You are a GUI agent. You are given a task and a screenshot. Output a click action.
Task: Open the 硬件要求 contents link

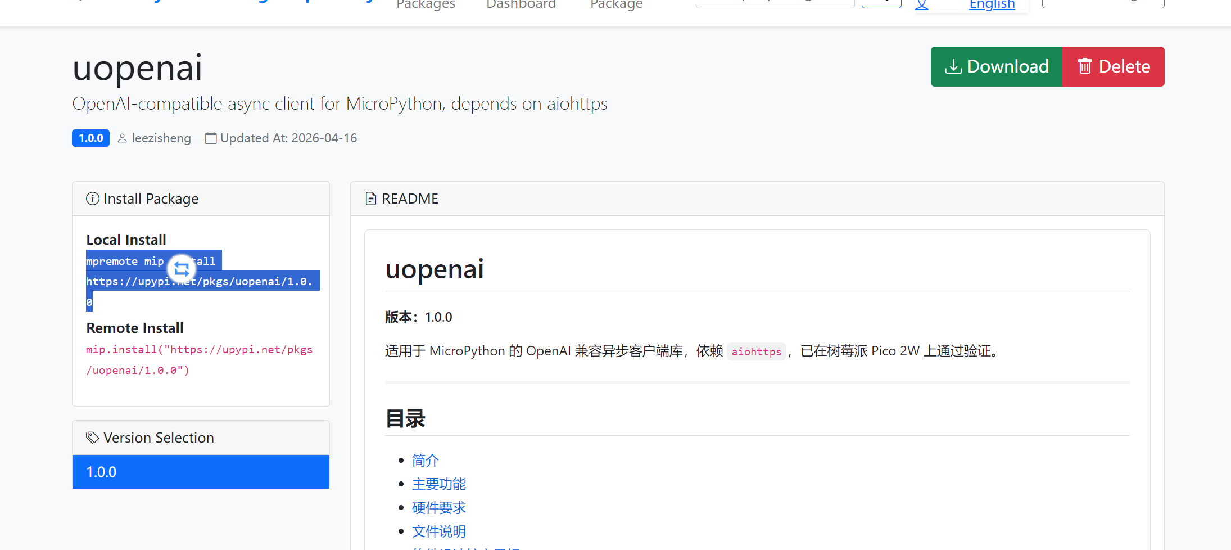point(439,508)
